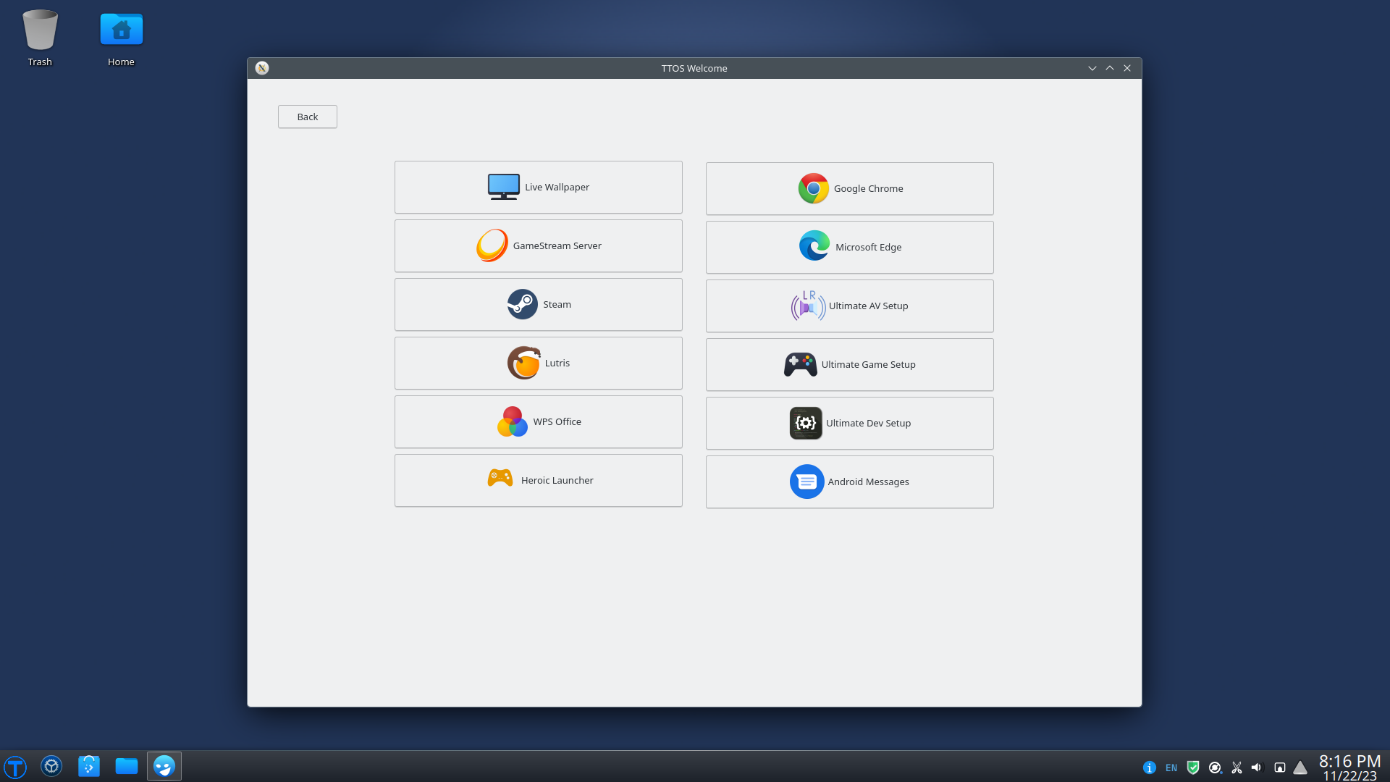The height and width of the screenshot is (782, 1390).
Task: Open the Trash desktop icon
Action: (40, 38)
